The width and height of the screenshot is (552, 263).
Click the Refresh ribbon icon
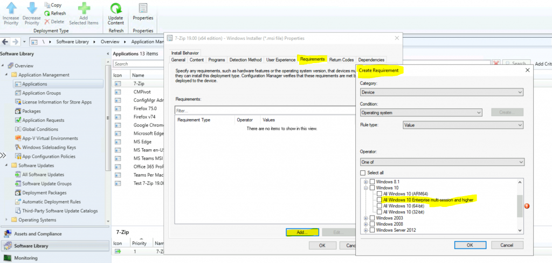coord(47,13)
